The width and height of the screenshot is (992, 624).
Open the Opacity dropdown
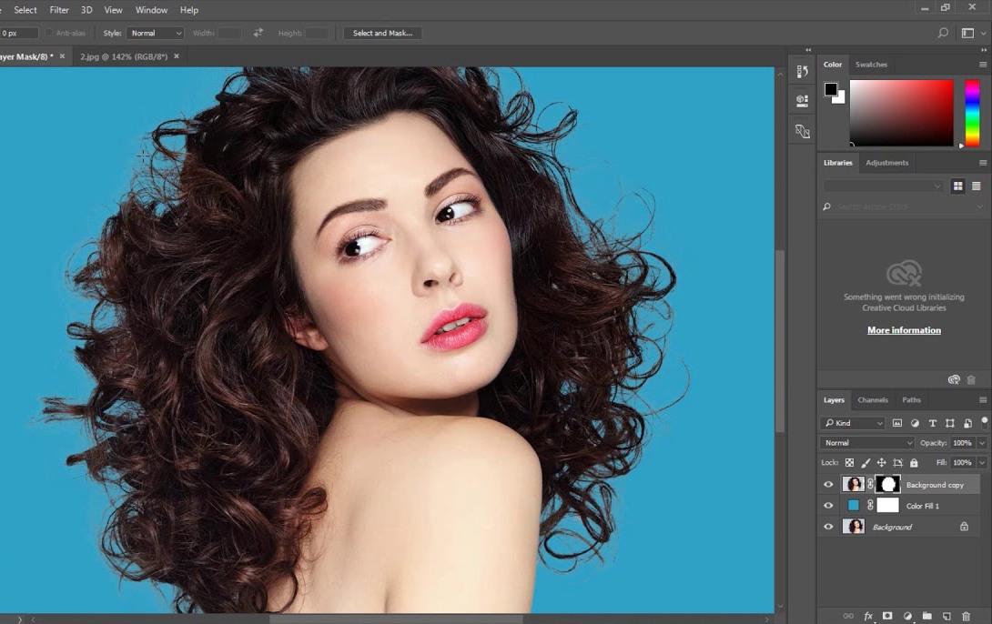tap(981, 443)
